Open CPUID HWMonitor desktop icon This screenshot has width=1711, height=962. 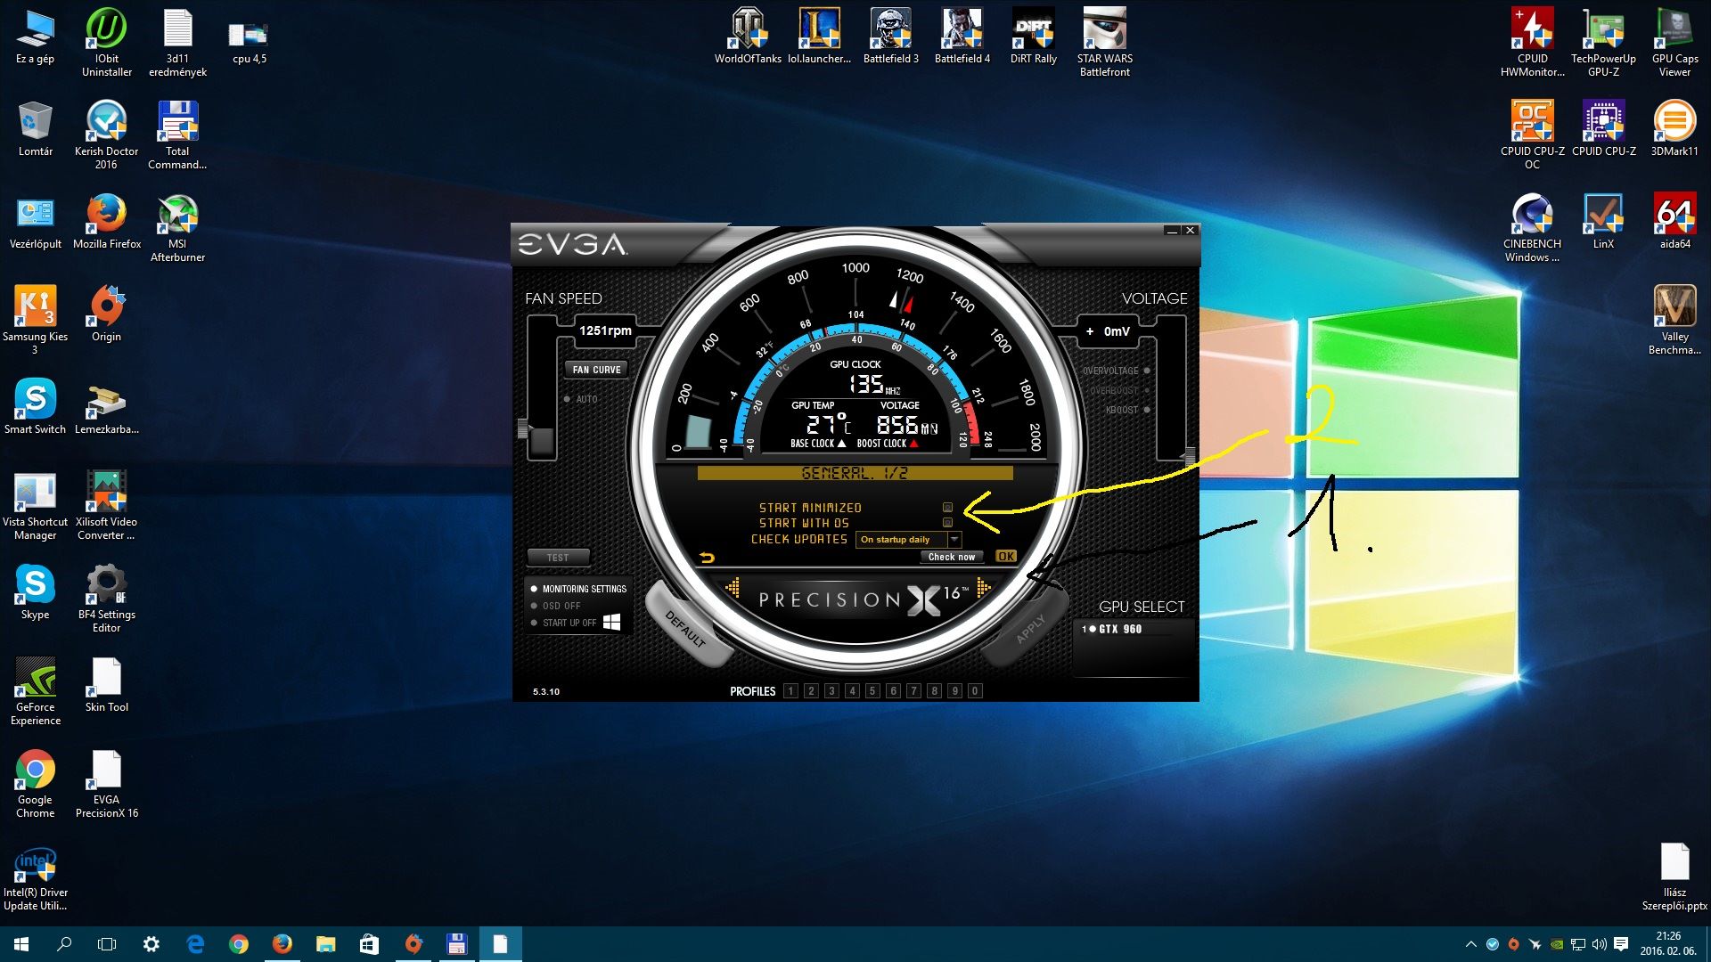tap(1533, 42)
